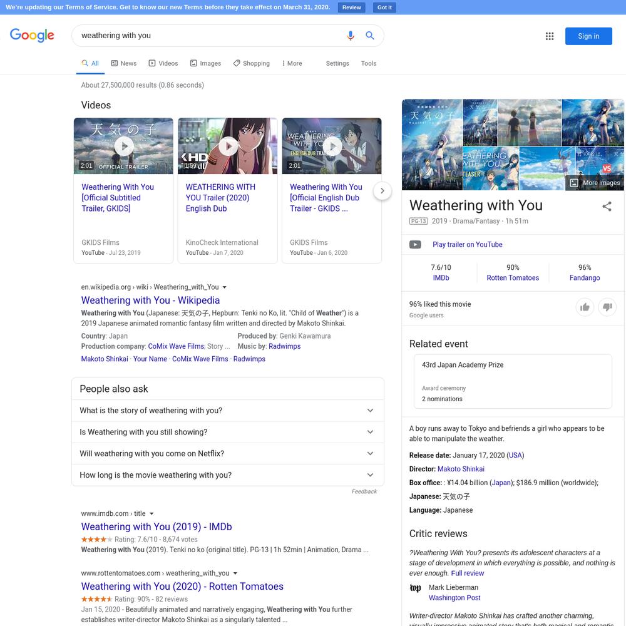
Task: Open the IMDb result options arrow
Action: [151, 514]
